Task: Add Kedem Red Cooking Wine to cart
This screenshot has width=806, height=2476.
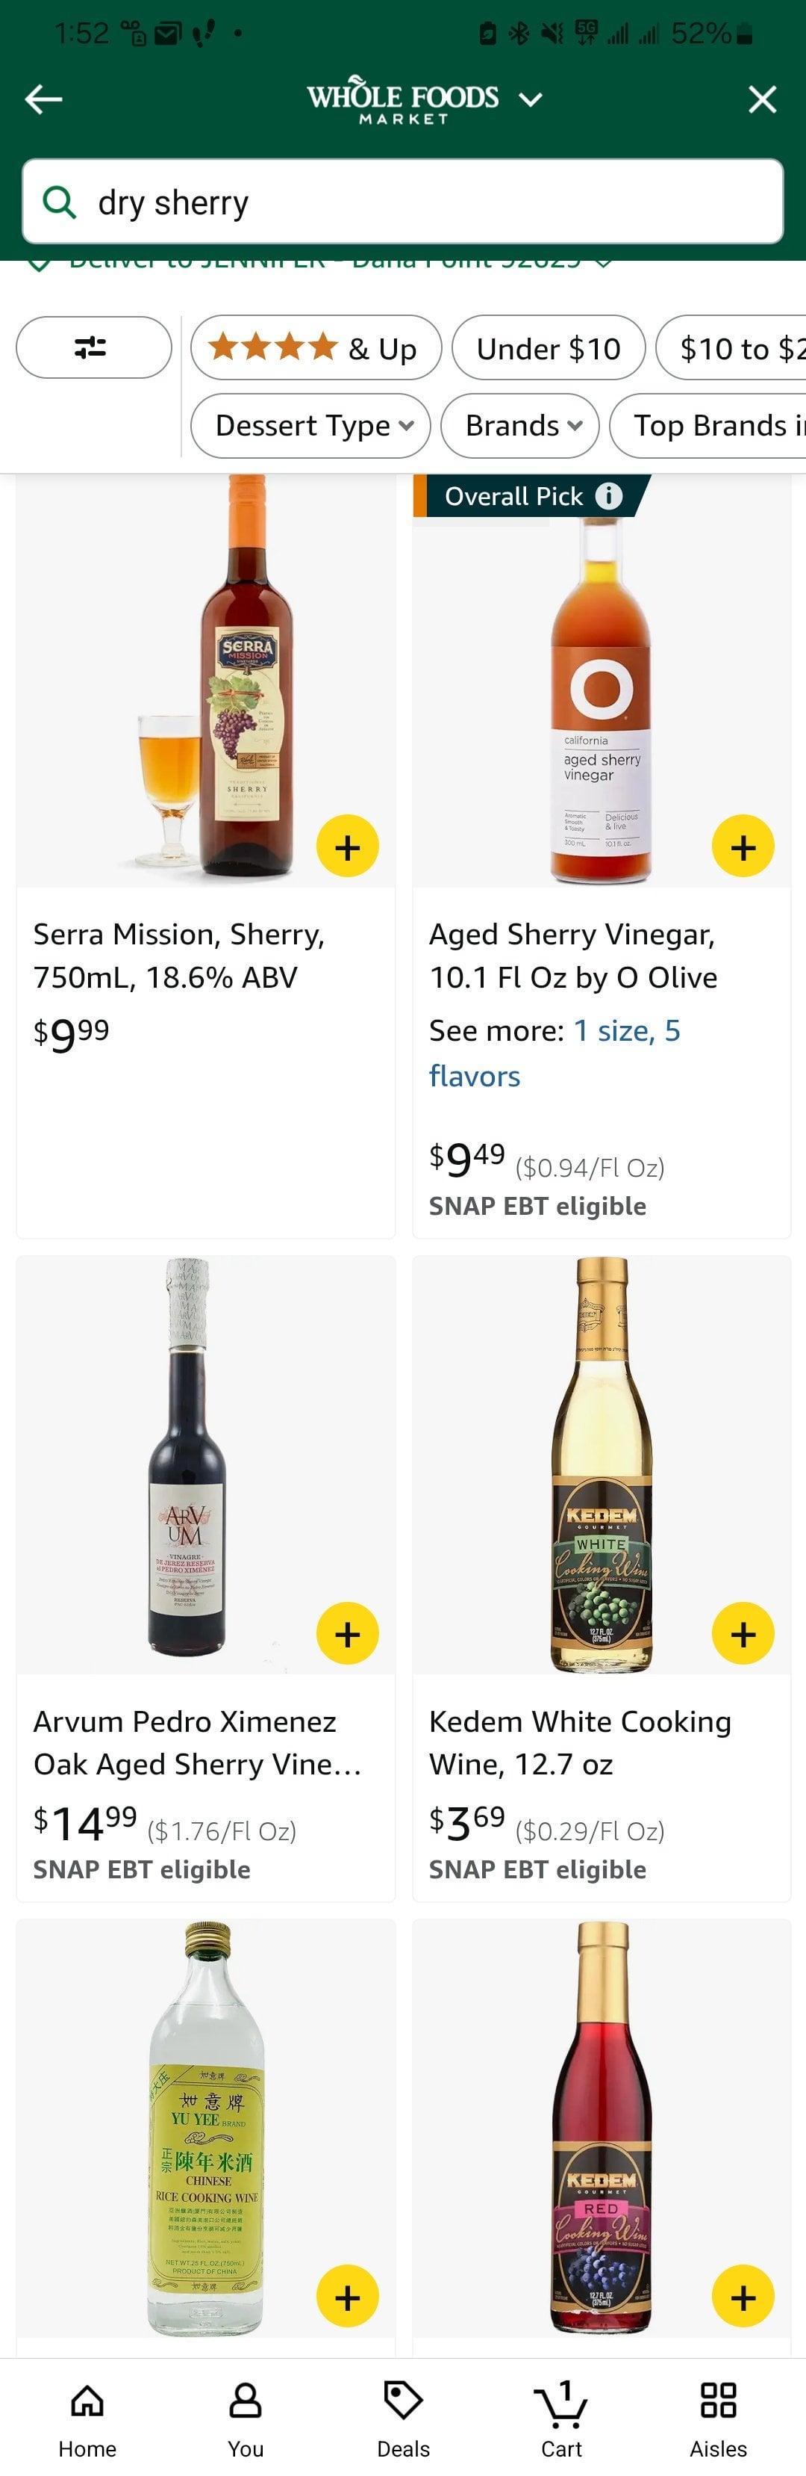Action: click(x=743, y=2296)
